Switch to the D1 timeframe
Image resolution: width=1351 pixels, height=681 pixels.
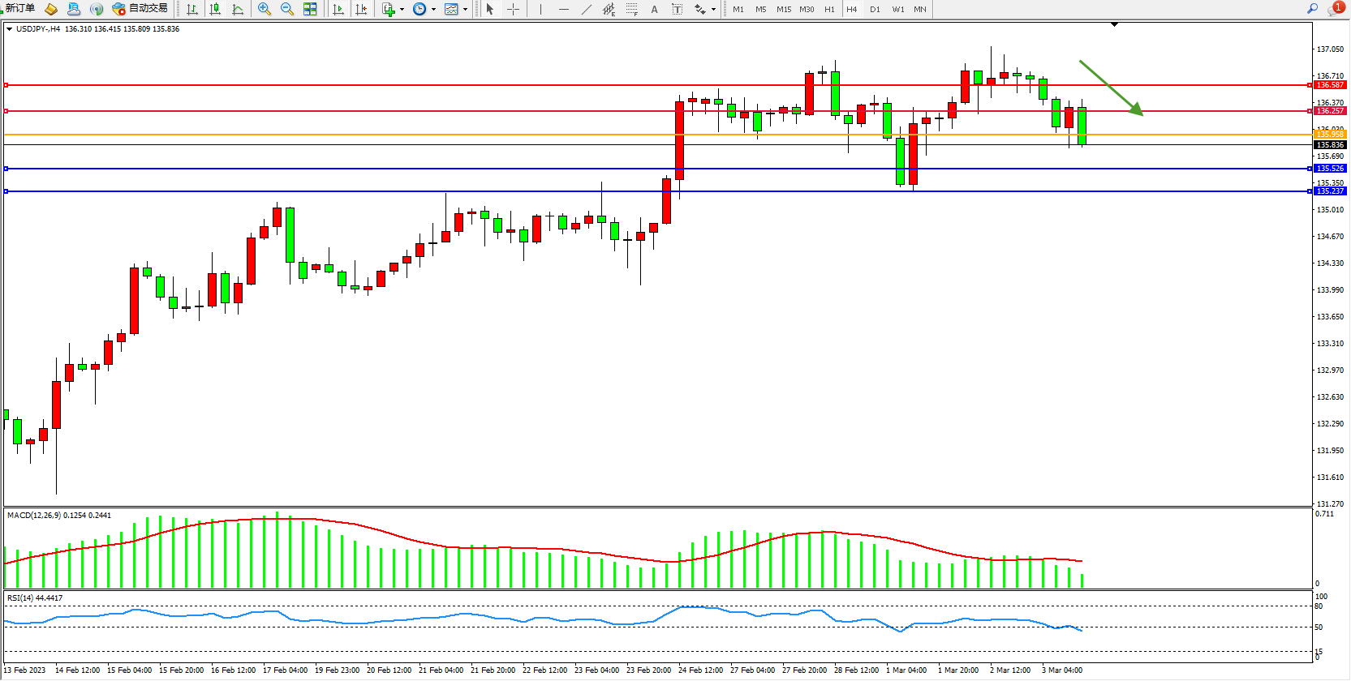tap(875, 10)
